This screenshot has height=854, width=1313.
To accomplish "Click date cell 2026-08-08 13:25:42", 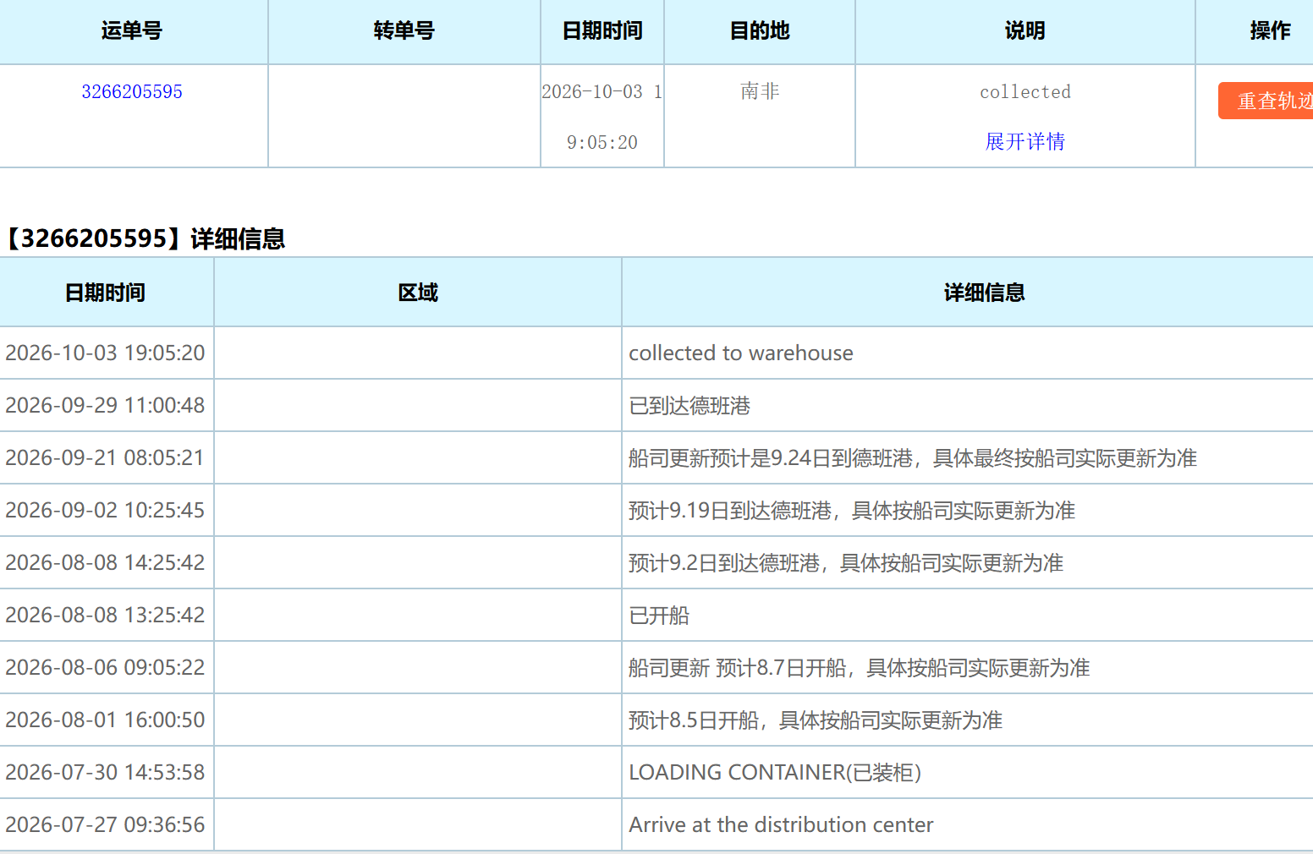I will [106, 615].
